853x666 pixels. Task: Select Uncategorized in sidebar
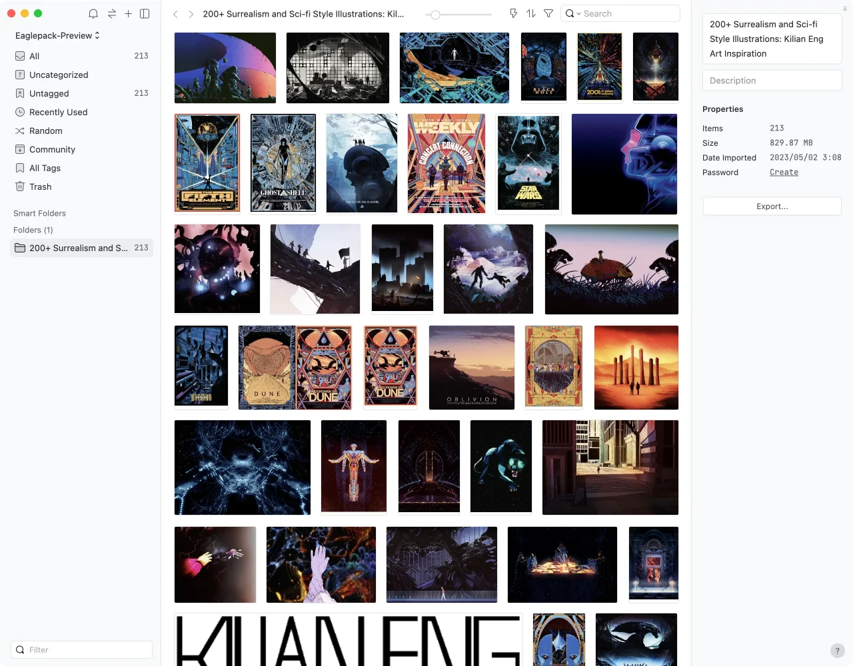coord(81,75)
